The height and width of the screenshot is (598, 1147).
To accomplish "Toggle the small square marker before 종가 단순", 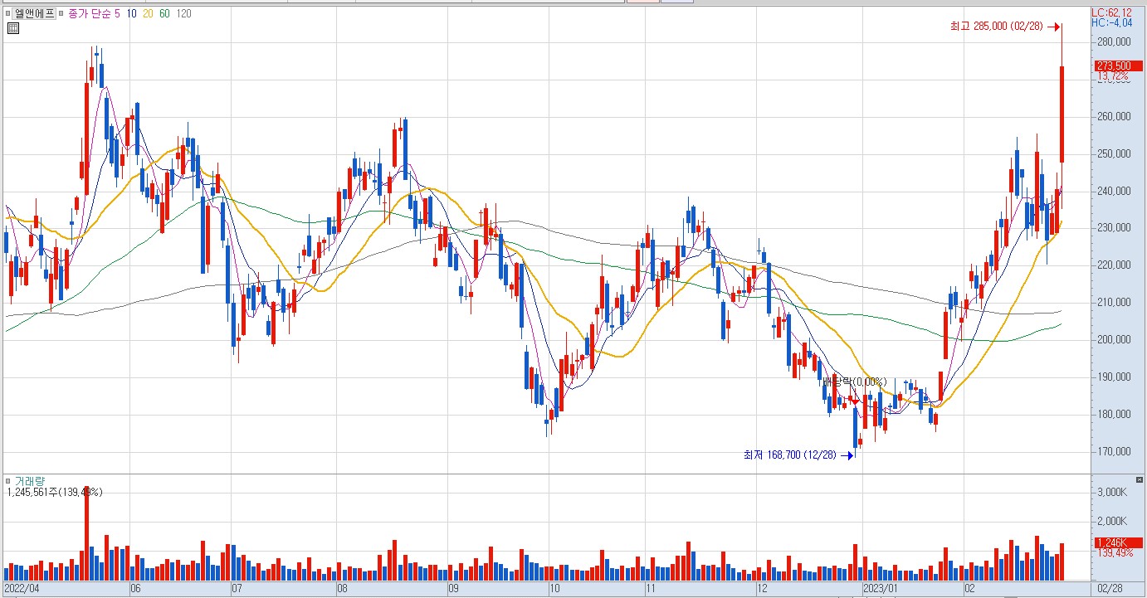I will (63, 13).
